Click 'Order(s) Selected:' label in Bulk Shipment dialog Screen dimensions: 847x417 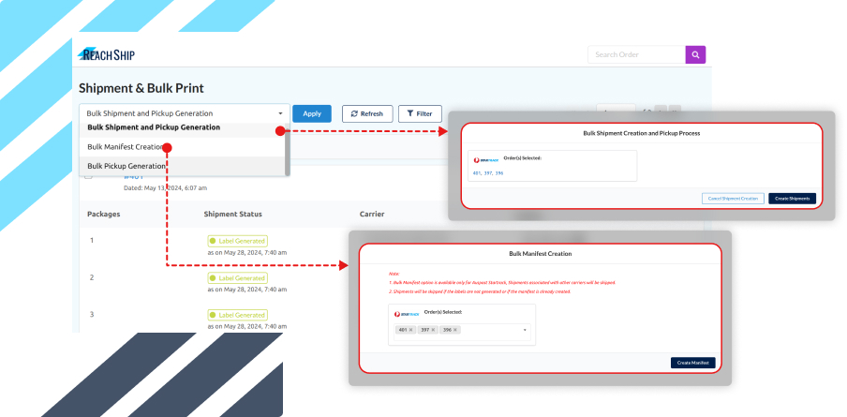[x=523, y=158]
